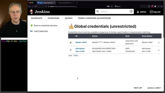Go to the System breadcrumb
This screenshot has width=165, height=93.
click(x=69, y=18)
